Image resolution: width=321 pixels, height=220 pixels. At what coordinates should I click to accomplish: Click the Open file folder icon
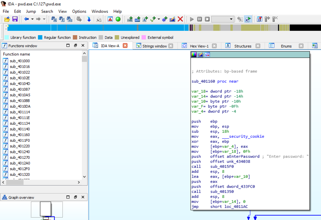tap(7, 19)
